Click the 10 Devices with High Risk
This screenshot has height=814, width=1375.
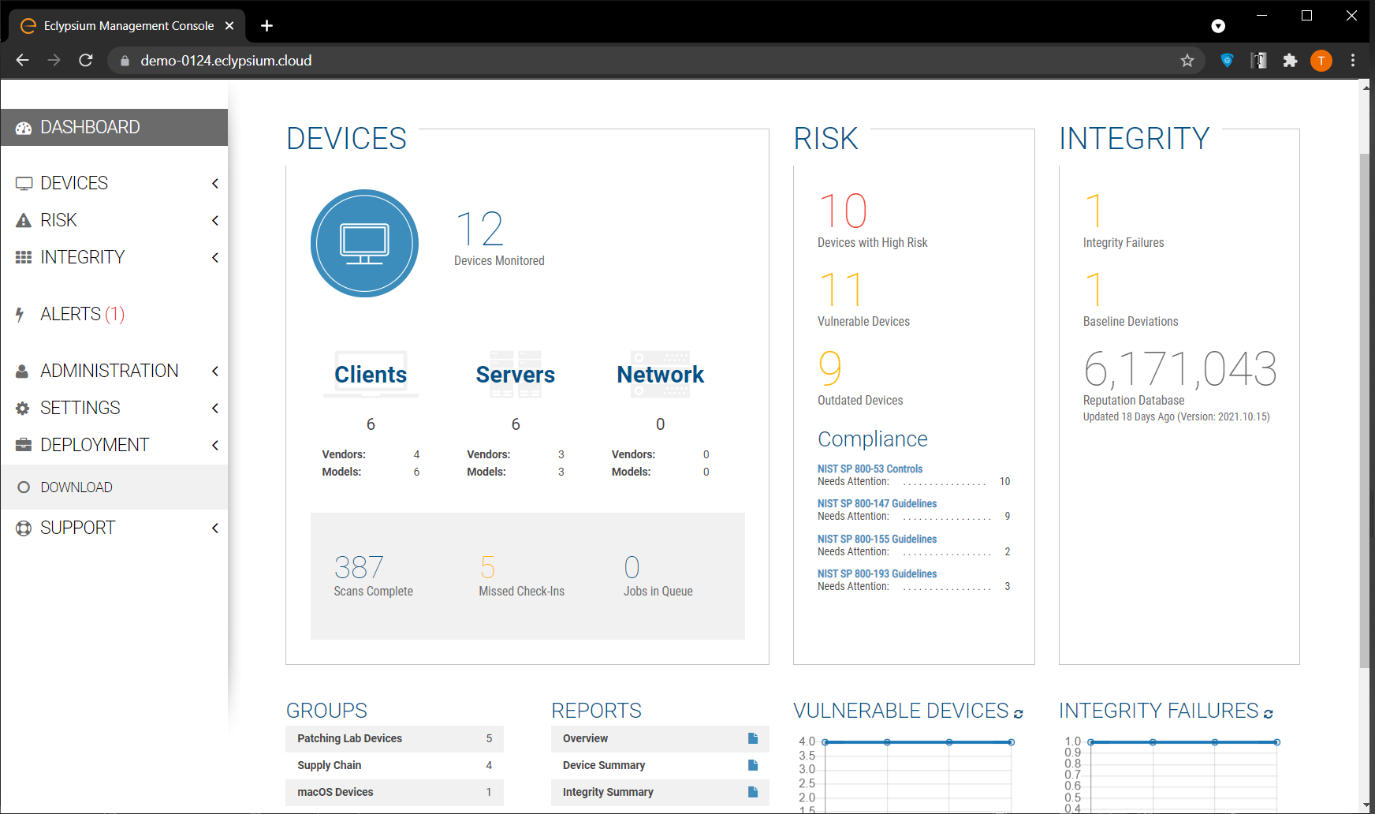(x=844, y=211)
